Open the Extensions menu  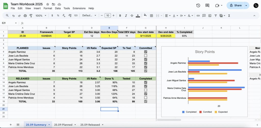(79, 8)
